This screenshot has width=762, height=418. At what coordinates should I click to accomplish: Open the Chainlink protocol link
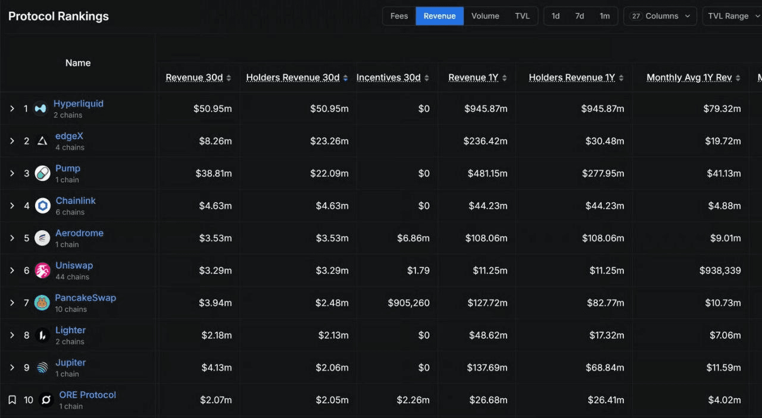point(76,200)
